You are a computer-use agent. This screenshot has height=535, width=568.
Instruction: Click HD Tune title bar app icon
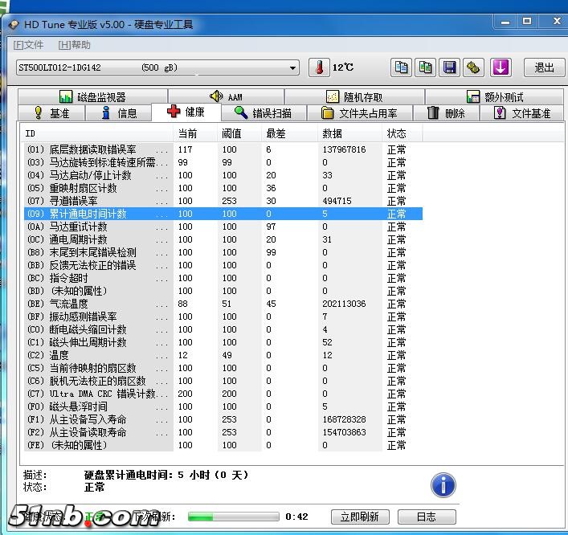pos(14,24)
